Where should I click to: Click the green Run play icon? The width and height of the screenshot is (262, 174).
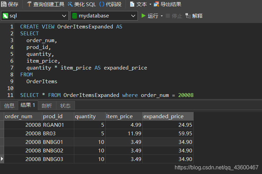pyautogui.click(x=143, y=16)
